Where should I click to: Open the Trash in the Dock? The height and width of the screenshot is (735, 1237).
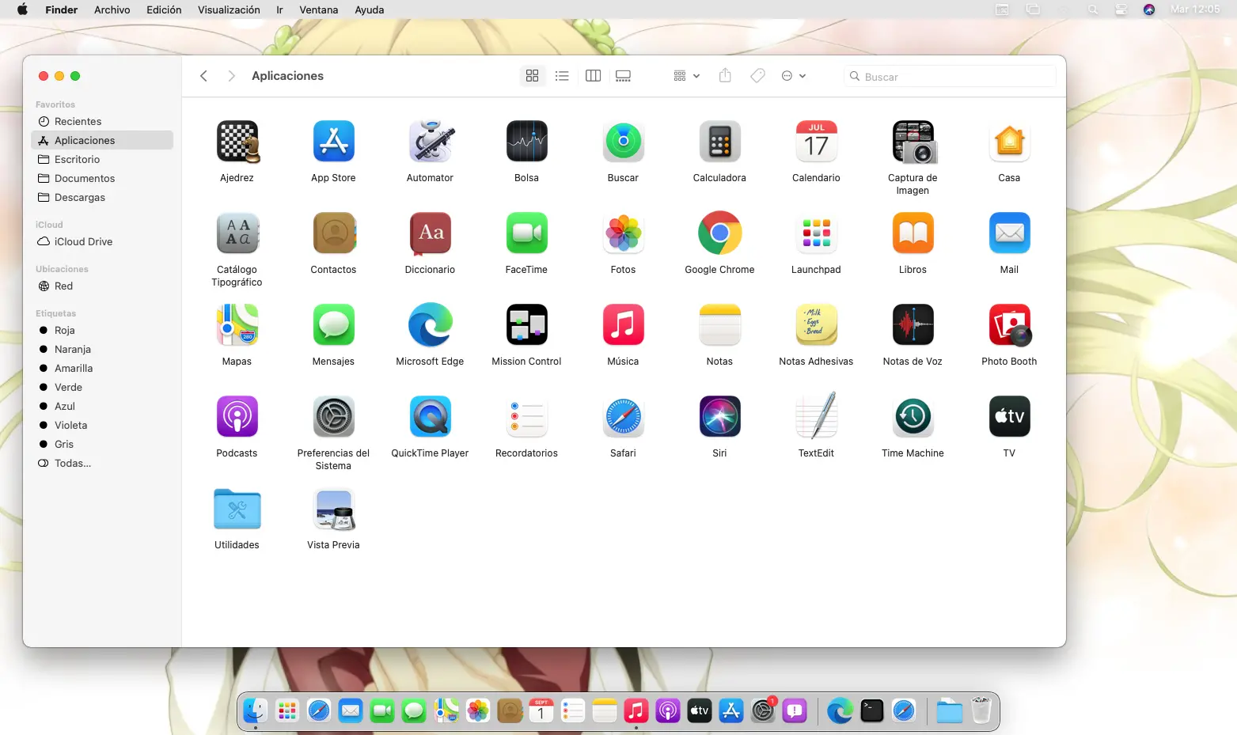coord(981,710)
